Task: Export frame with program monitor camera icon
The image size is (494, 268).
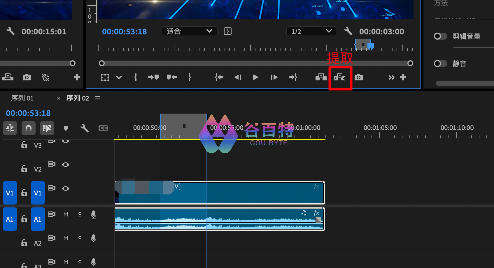Action: (x=359, y=77)
